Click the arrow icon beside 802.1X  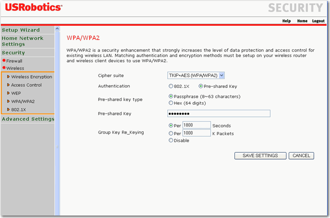[8, 109]
